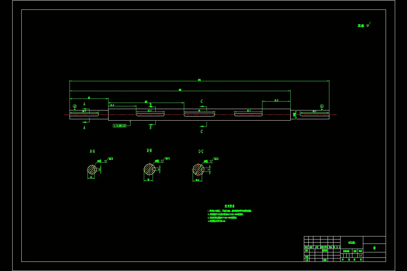
Task: Select the roughness symbol beside the B-B section
Action: [165, 160]
